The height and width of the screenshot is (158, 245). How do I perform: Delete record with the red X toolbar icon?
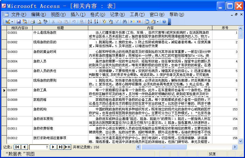pyautogui.click(x=139, y=22)
